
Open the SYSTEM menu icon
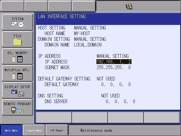click(18, 22)
